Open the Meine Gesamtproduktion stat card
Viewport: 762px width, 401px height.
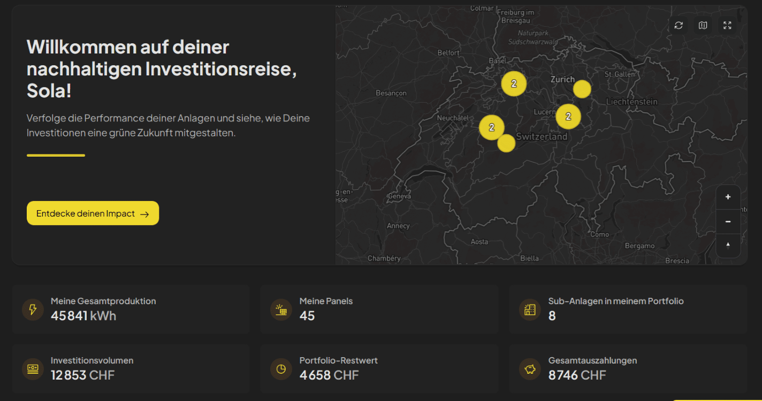[x=131, y=309]
